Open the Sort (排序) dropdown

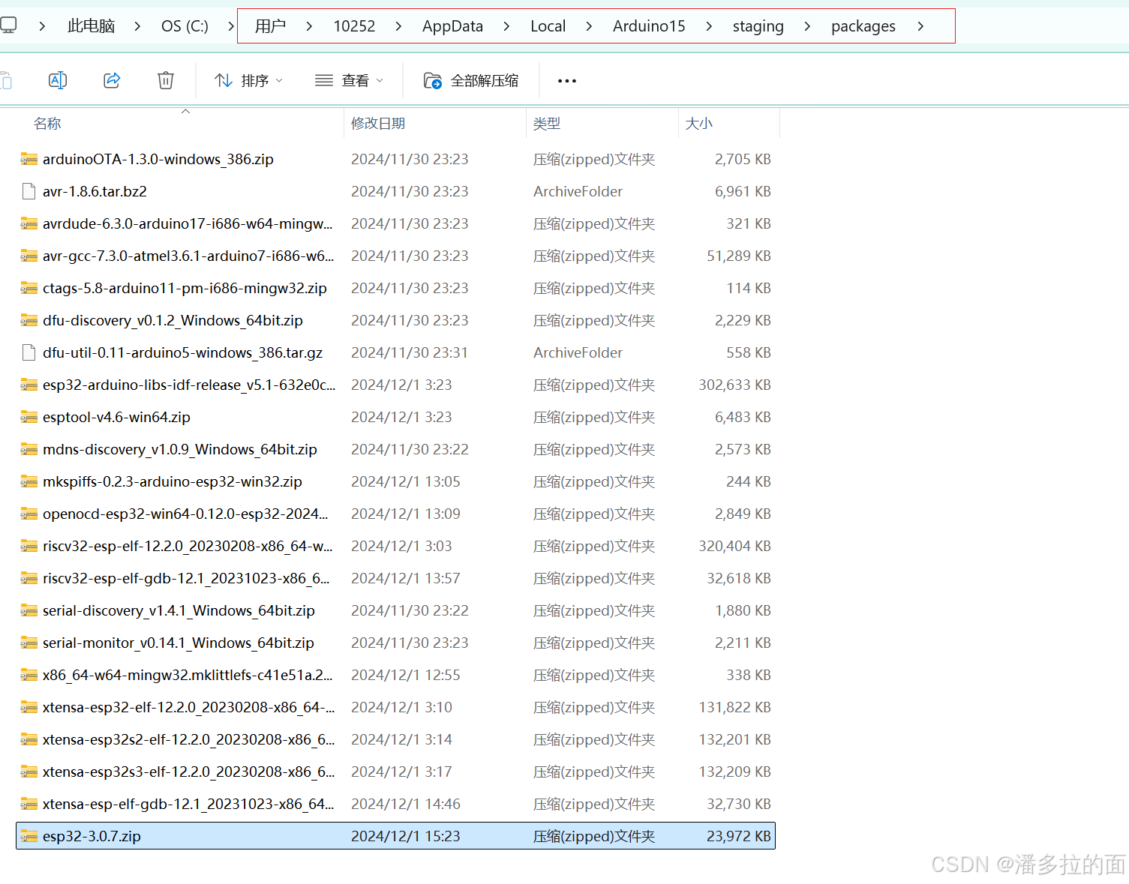click(x=248, y=80)
